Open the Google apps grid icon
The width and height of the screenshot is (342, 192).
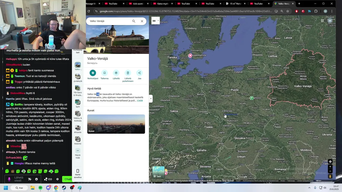click(x=322, y=21)
